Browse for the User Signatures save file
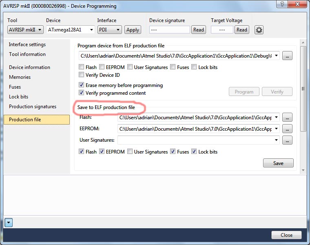Screen dimensions: 310x245 point(287,140)
